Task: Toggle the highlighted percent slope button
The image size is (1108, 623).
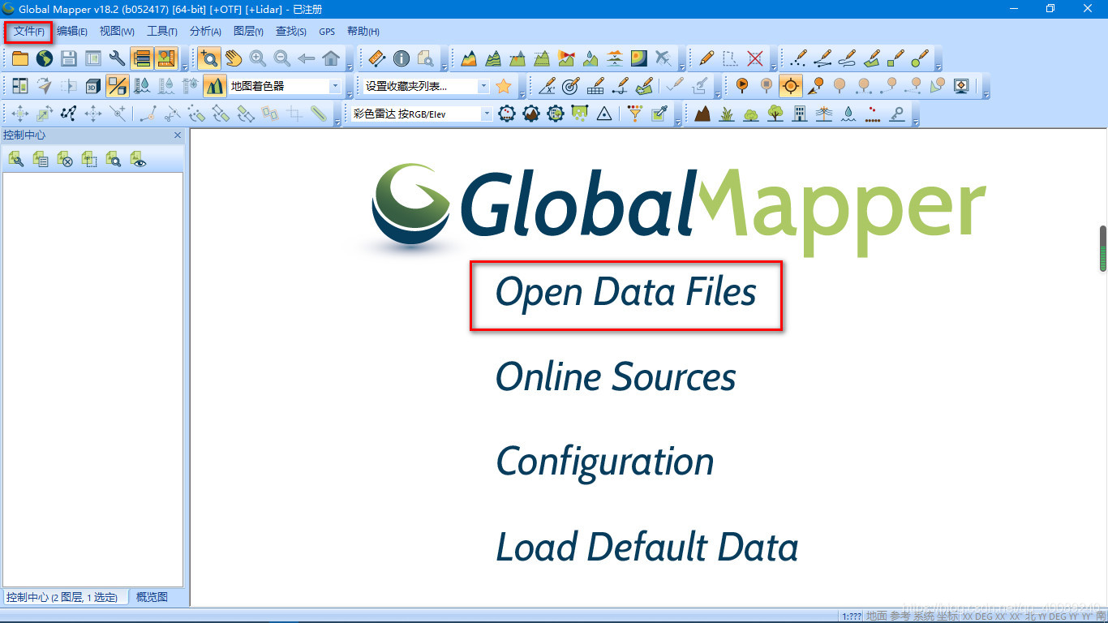Action: tap(118, 86)
